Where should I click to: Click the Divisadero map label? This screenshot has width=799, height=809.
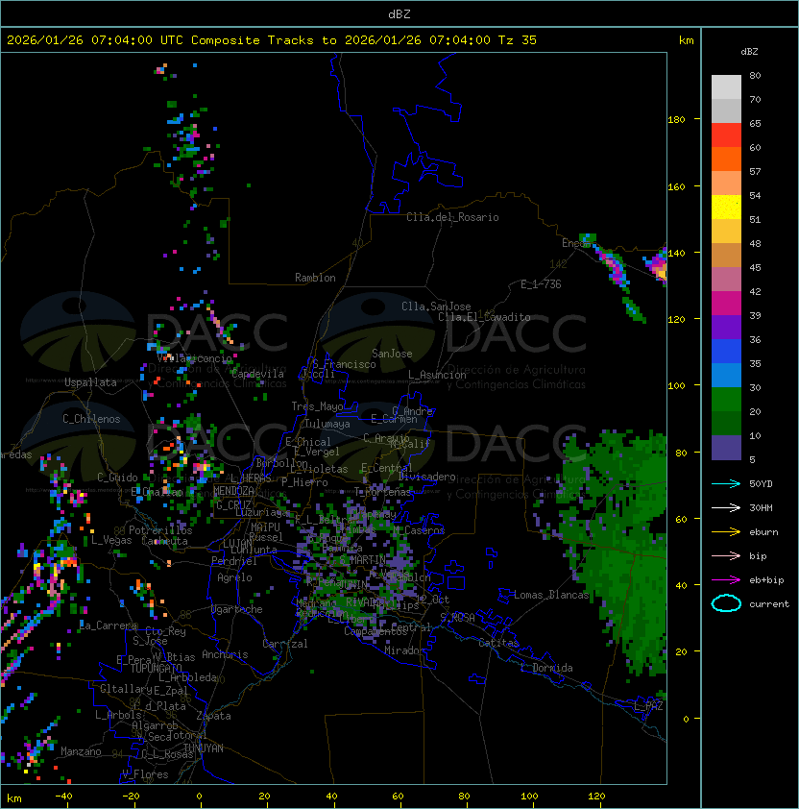(426, 477)
